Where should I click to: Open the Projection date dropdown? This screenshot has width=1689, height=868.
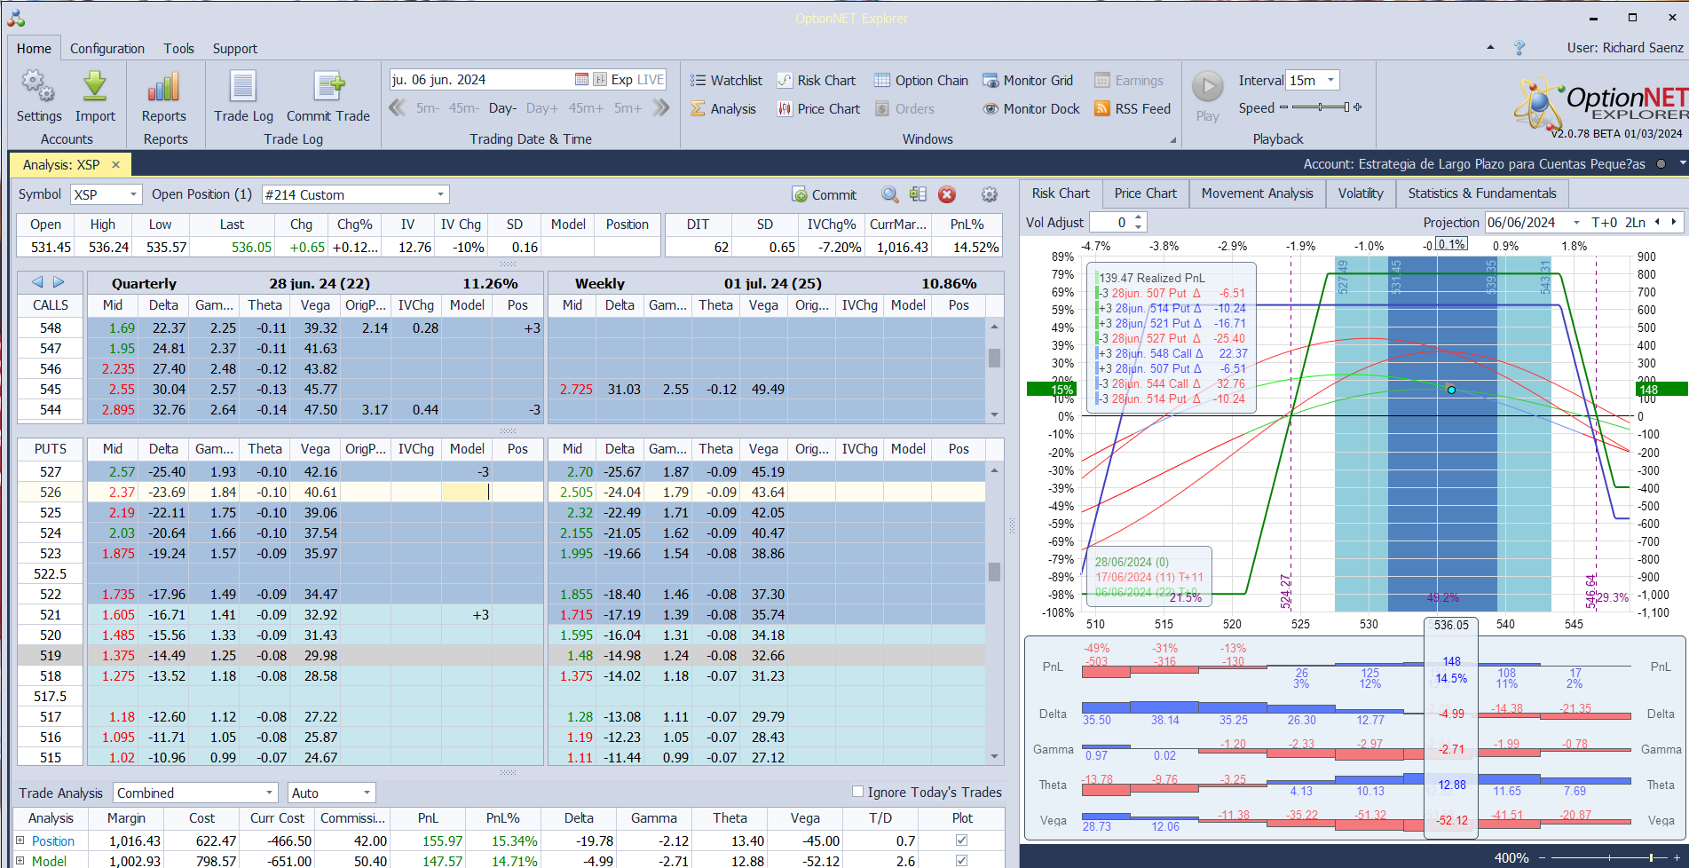(1576, 222)
